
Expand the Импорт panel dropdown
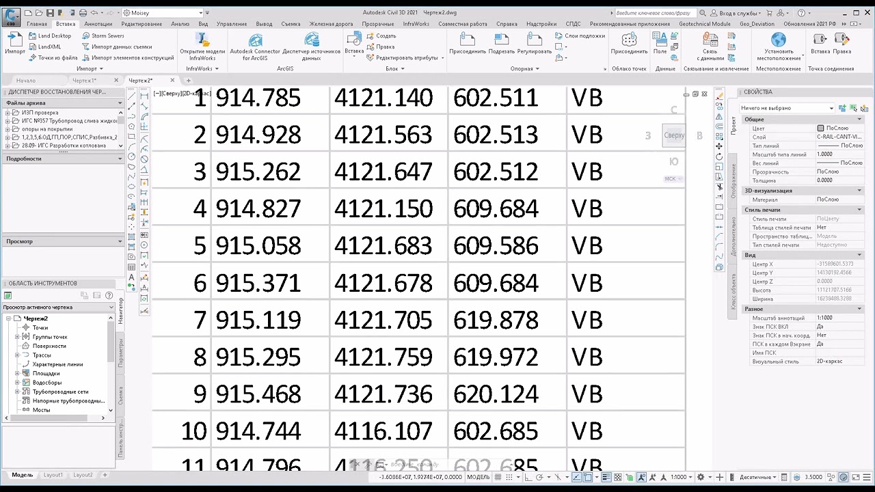pyautogui.click(x=89, y=68)
